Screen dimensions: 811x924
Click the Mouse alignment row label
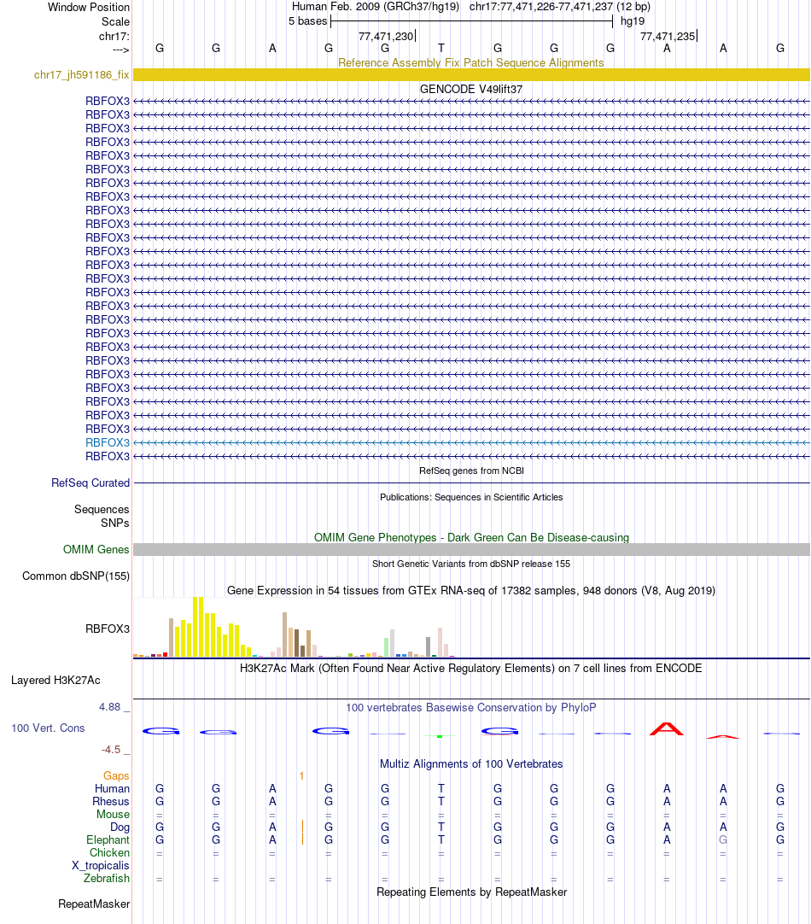pyautogui.click(x=113, y=814)
